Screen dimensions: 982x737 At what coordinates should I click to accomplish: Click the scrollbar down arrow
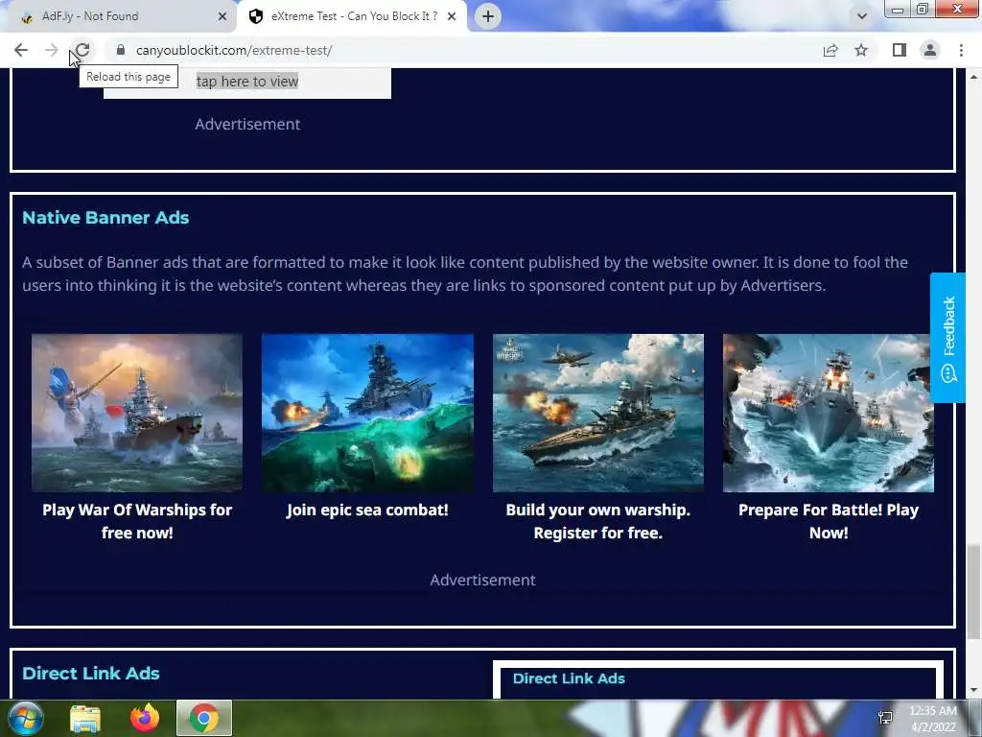(973, 691)
